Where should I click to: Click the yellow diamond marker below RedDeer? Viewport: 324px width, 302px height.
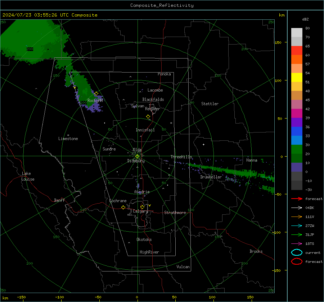pyautogui.click(x=148, y=117)
